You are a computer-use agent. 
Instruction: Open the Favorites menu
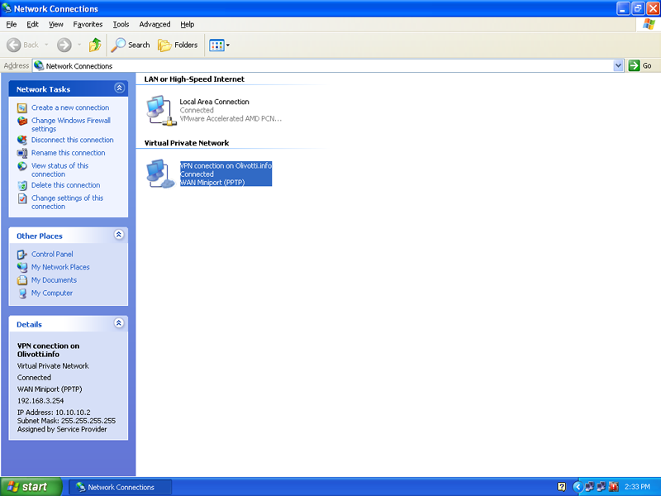(88, 25)
